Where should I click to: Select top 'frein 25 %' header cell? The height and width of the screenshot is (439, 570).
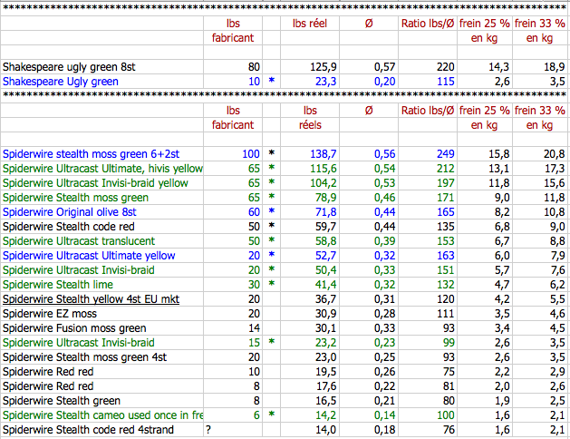click(x=485, y=24)
